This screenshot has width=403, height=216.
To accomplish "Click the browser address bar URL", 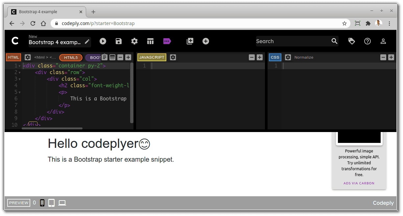I will click(98, 23).
